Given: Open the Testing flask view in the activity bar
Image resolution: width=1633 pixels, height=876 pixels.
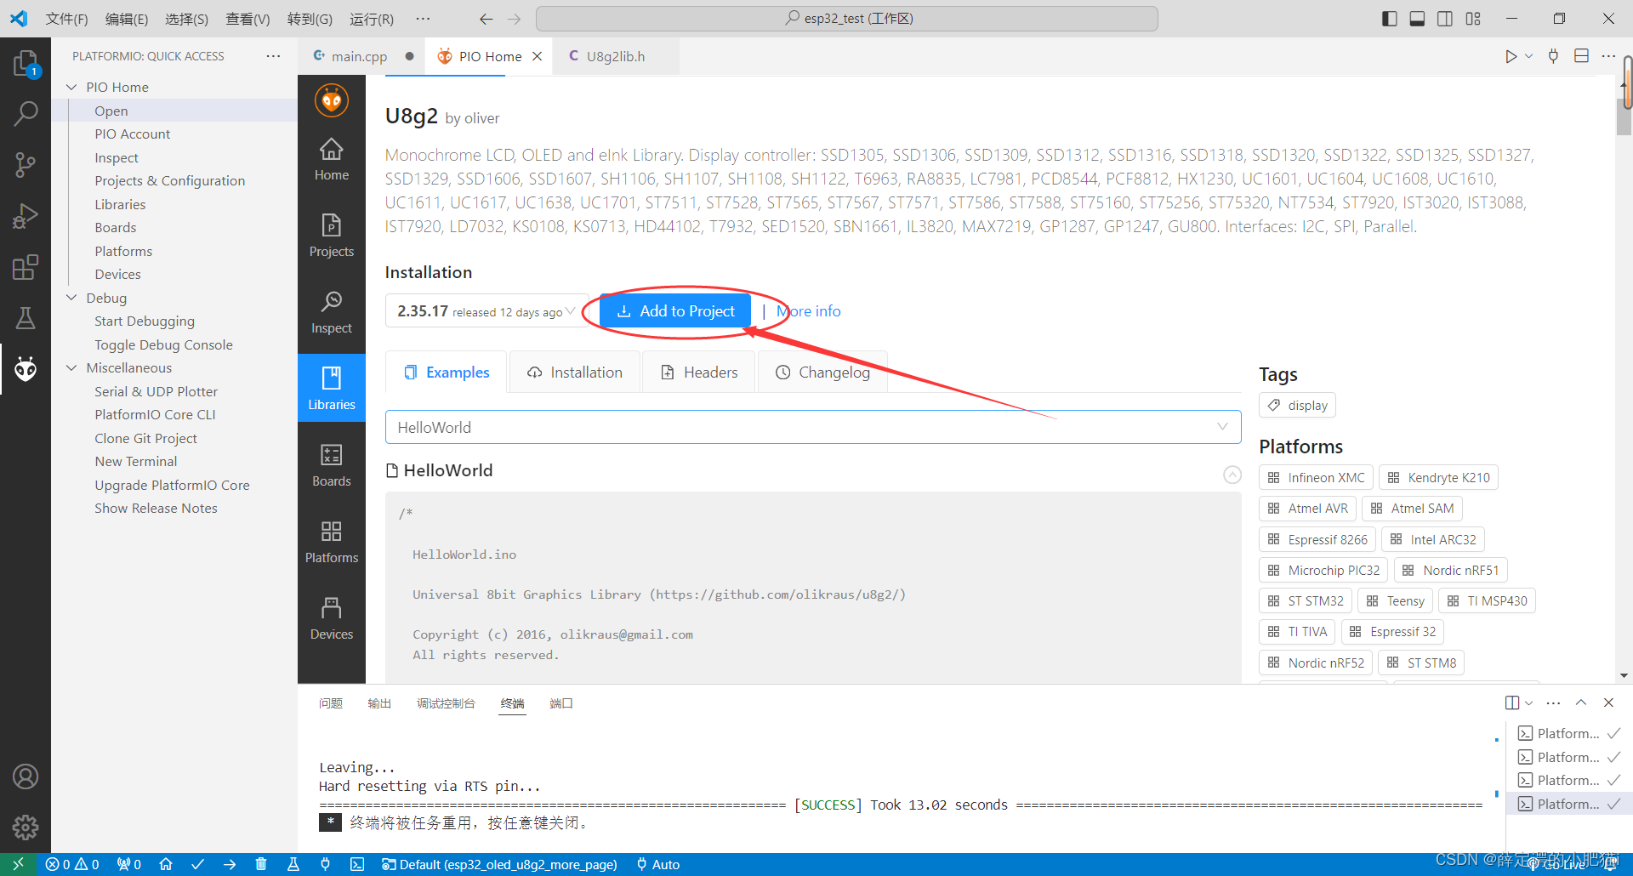Looking at the screenshot, I should click(x=26, y=318).
